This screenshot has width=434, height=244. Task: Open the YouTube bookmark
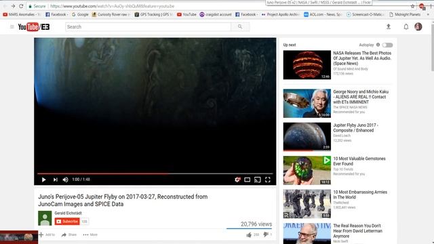tap(186, 14)
